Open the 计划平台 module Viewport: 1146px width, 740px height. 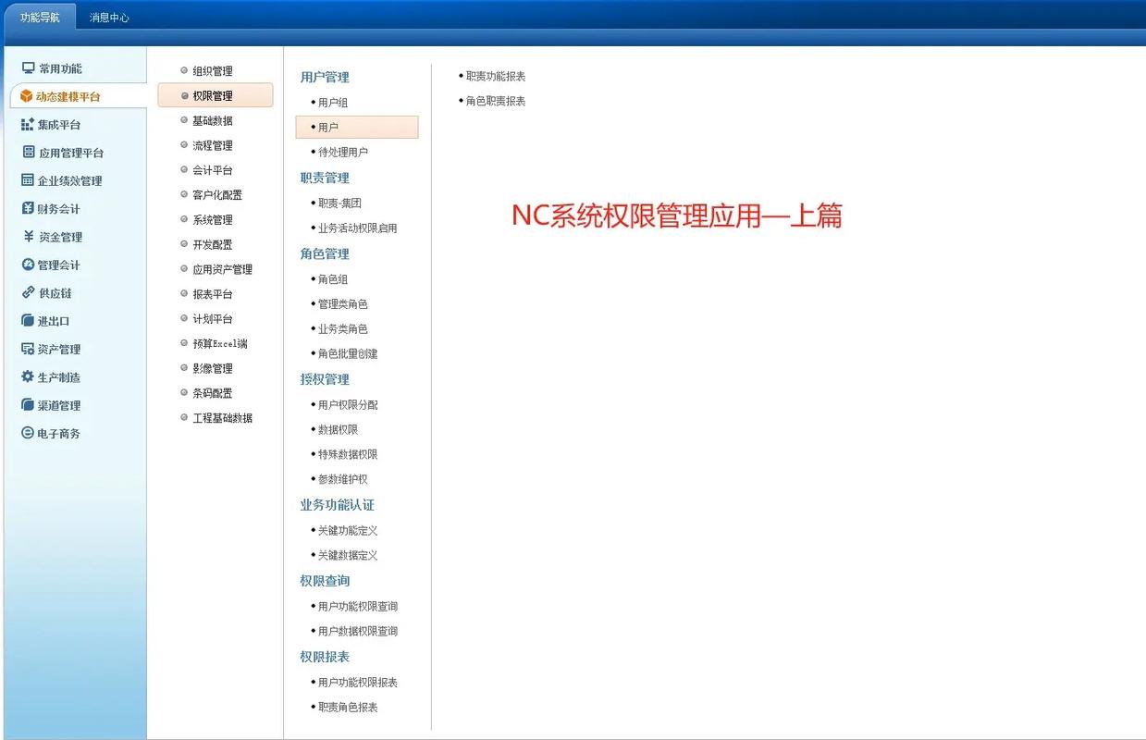(x=213, y=319)
